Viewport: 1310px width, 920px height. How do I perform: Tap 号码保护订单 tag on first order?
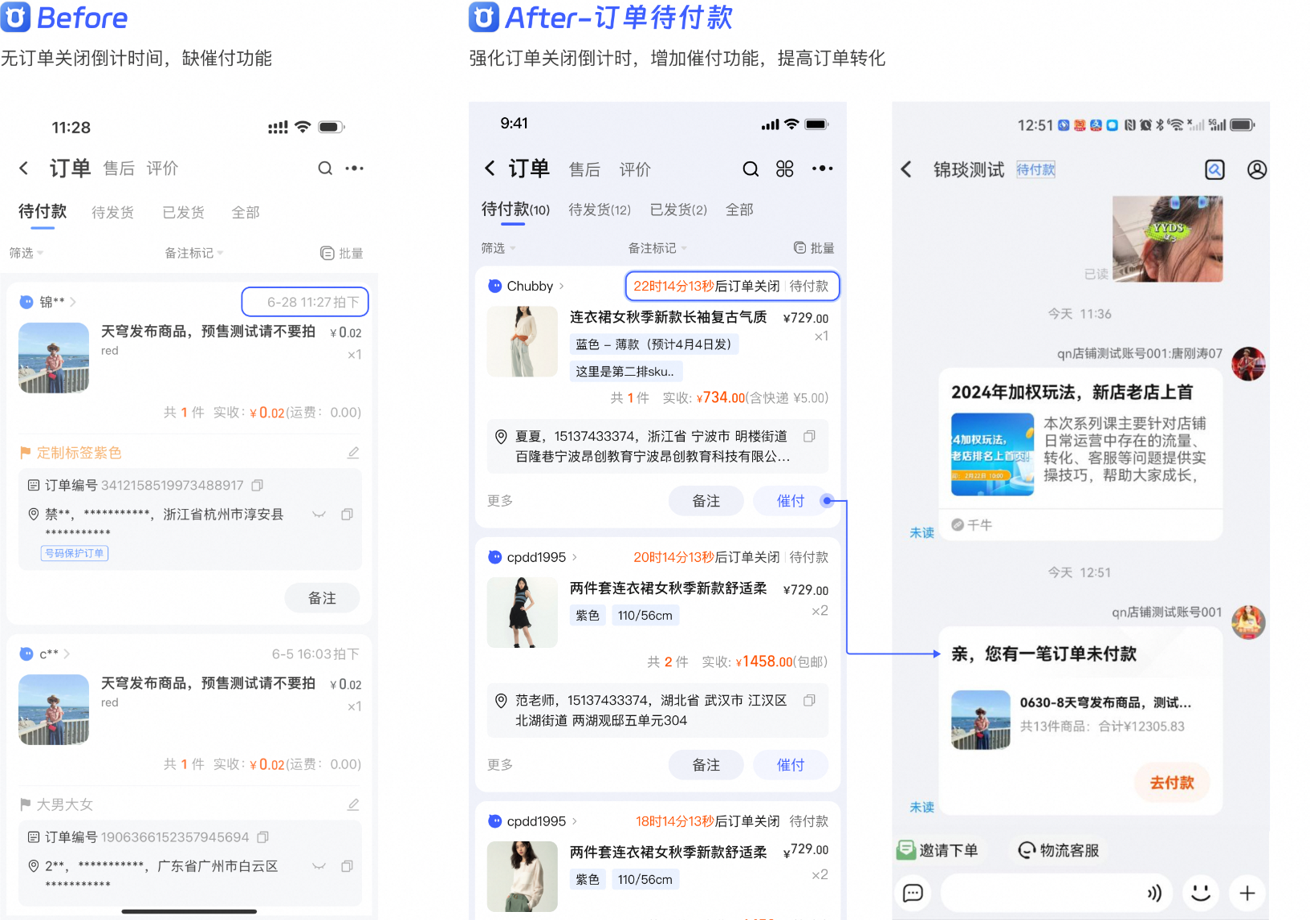point(75,553)
